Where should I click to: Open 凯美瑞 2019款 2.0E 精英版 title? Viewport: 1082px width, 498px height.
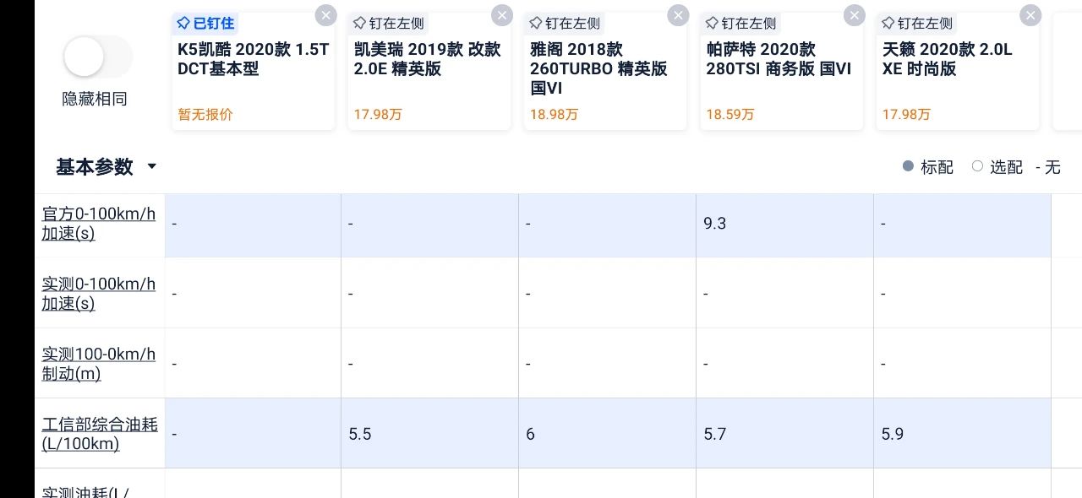coord(427,59)
